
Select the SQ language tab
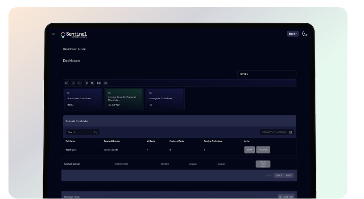point(99,83)
